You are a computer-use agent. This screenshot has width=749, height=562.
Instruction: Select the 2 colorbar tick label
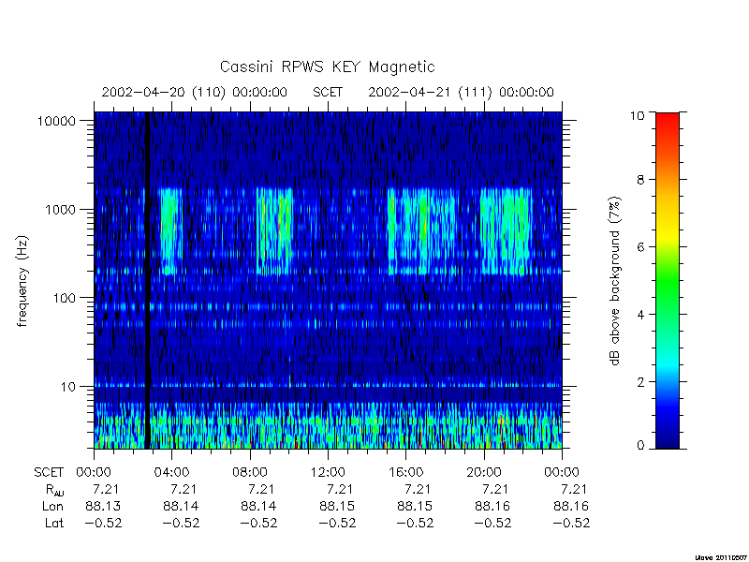(640, 382)
